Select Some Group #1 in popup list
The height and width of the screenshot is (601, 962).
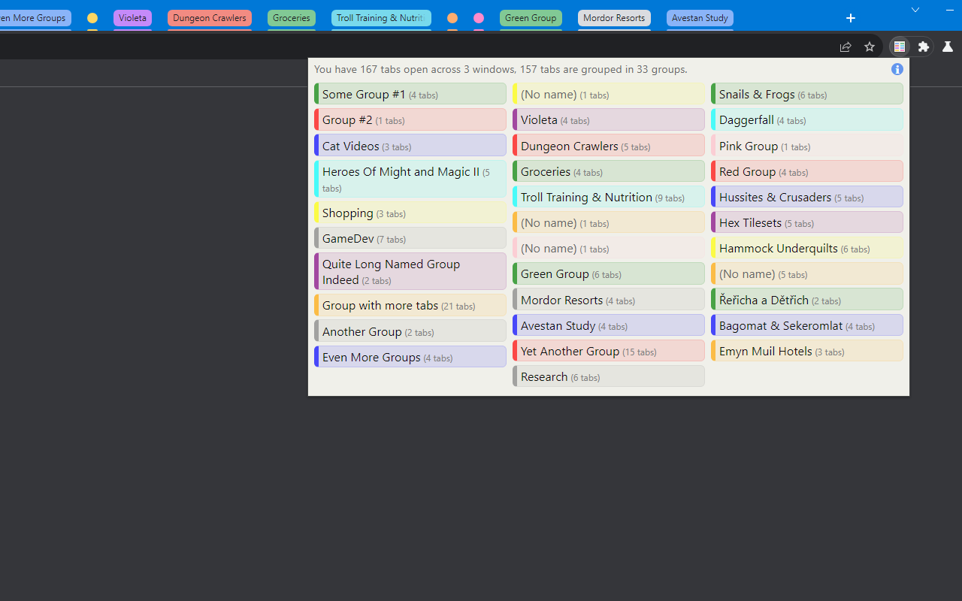coord(410,94)
